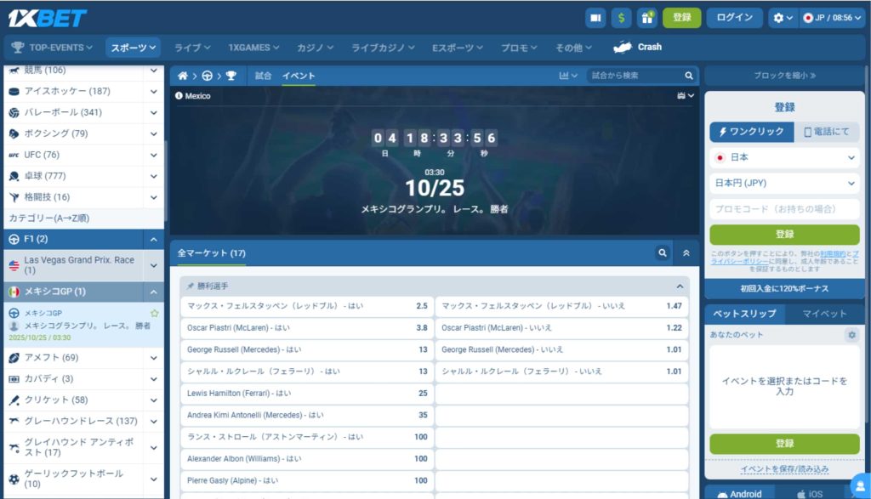Expand the アイスホッケー (187) sport category

pos(154,91)
